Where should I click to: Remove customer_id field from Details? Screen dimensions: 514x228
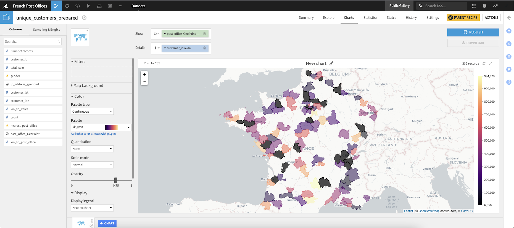[205, 48]
